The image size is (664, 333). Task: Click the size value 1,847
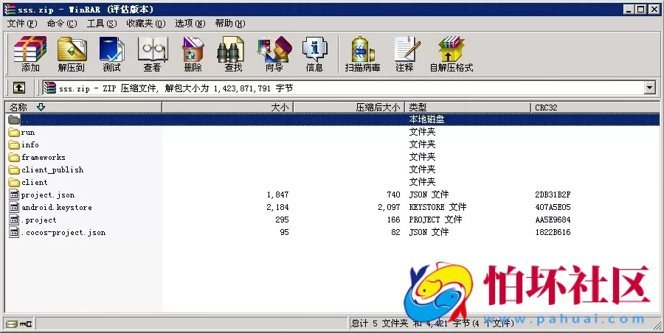(x=278, y=194)
